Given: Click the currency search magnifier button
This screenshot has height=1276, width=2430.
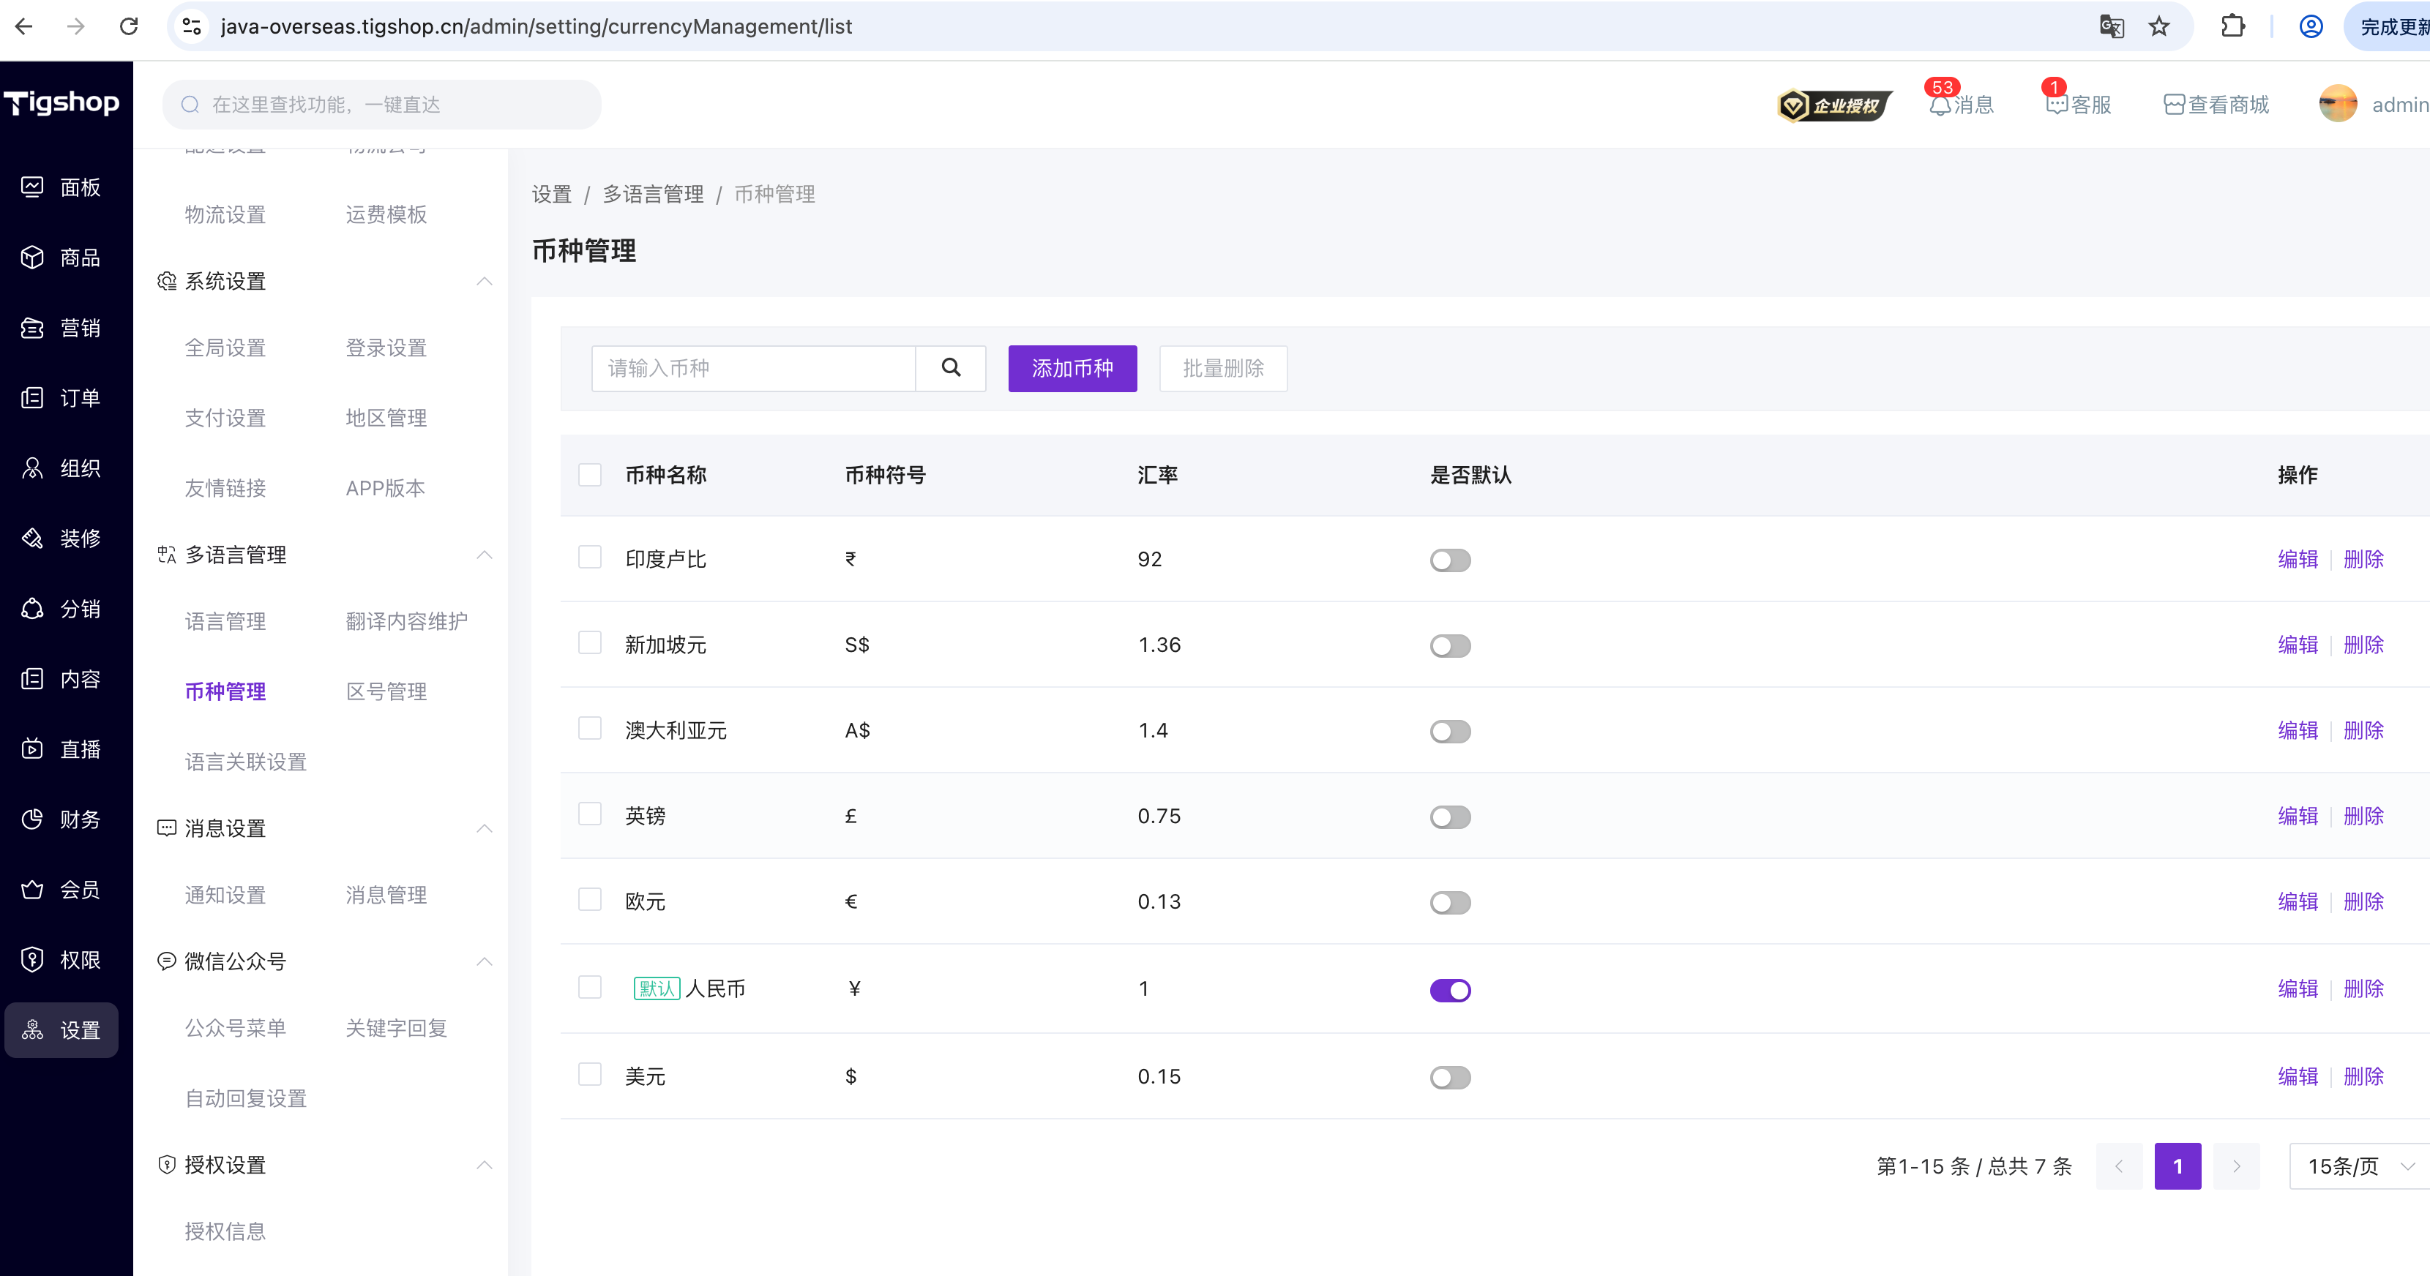Looking at the screenshot, I should [x=951, y=368].
